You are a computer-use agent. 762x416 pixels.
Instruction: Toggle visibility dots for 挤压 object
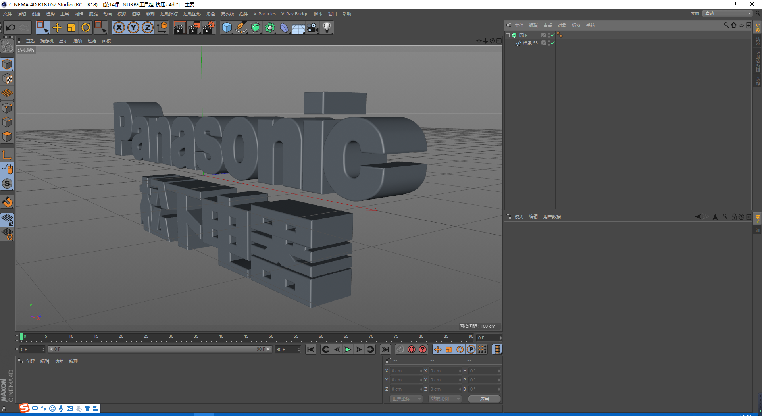click(549, 35)
